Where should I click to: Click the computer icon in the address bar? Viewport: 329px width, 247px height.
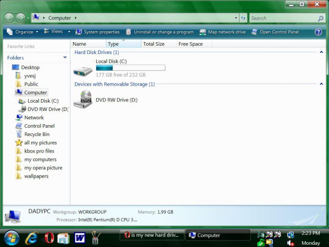pyautogui.click(x=36, y=18)
